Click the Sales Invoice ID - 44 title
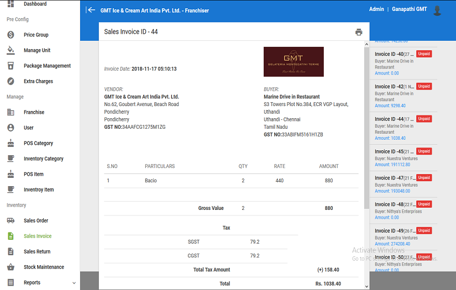 pyautogui.click(x=131, y=31)
